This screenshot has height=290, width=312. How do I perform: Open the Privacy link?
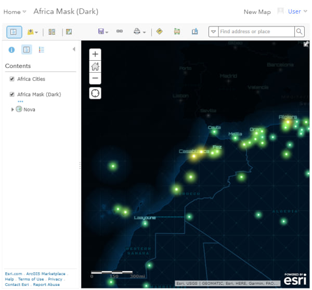click(55, 279)
